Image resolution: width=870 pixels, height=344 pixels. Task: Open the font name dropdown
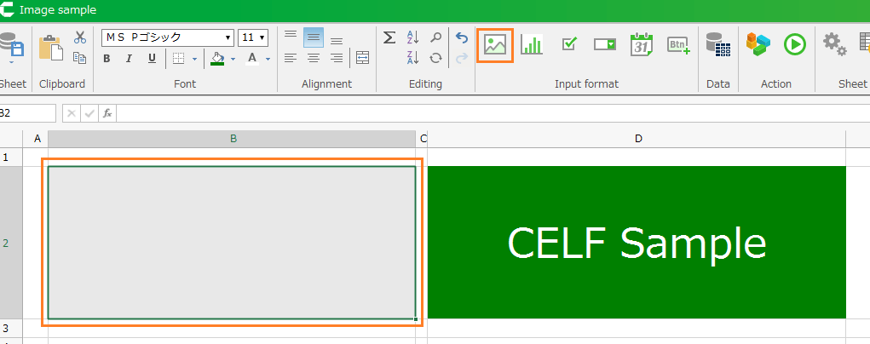(x=228, y=37)
